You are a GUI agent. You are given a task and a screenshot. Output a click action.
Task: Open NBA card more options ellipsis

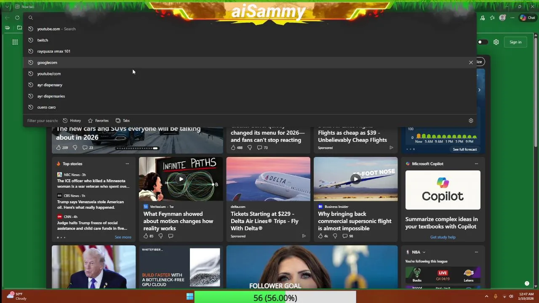476,252
